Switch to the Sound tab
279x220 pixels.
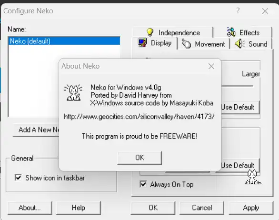pos(251,44)
